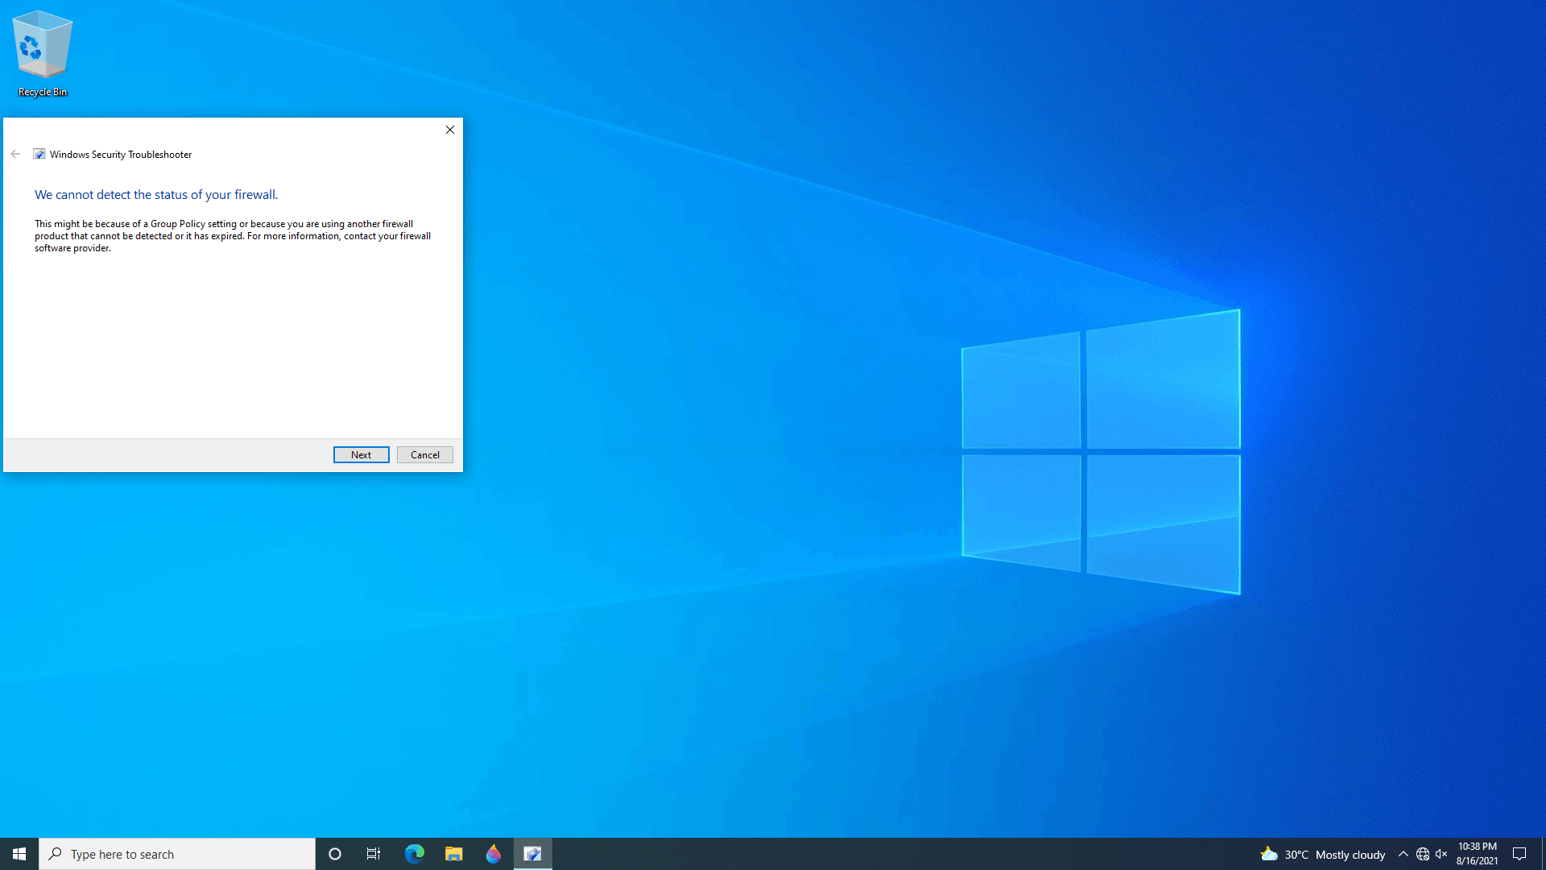1546x870 pixels.
Task: Click the Next button in troubleshooter
Action: click(x=361, y=455)
